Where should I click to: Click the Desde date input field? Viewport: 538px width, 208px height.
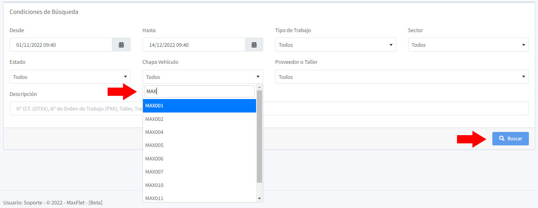[61, 45]
